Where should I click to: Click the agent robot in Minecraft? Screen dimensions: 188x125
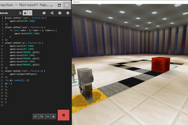(x=86, y=85)
